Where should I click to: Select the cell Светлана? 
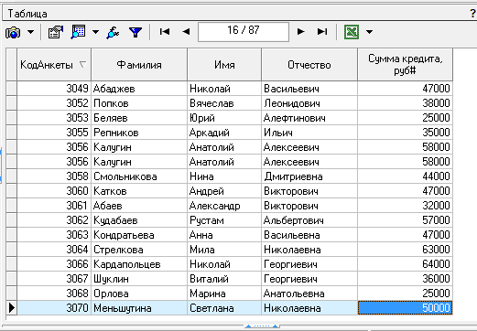pyautogui.click(x=224, y=308)
